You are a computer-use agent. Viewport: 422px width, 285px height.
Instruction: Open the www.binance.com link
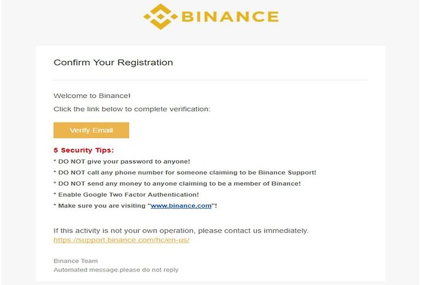181,206
